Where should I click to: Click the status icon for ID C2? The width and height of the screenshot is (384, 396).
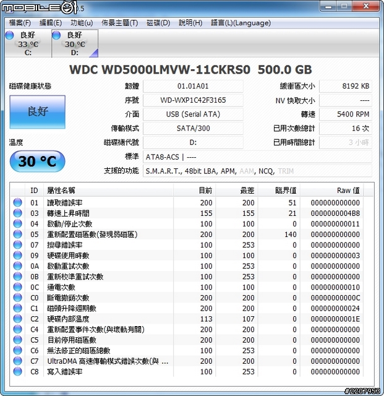coord(18,319)
